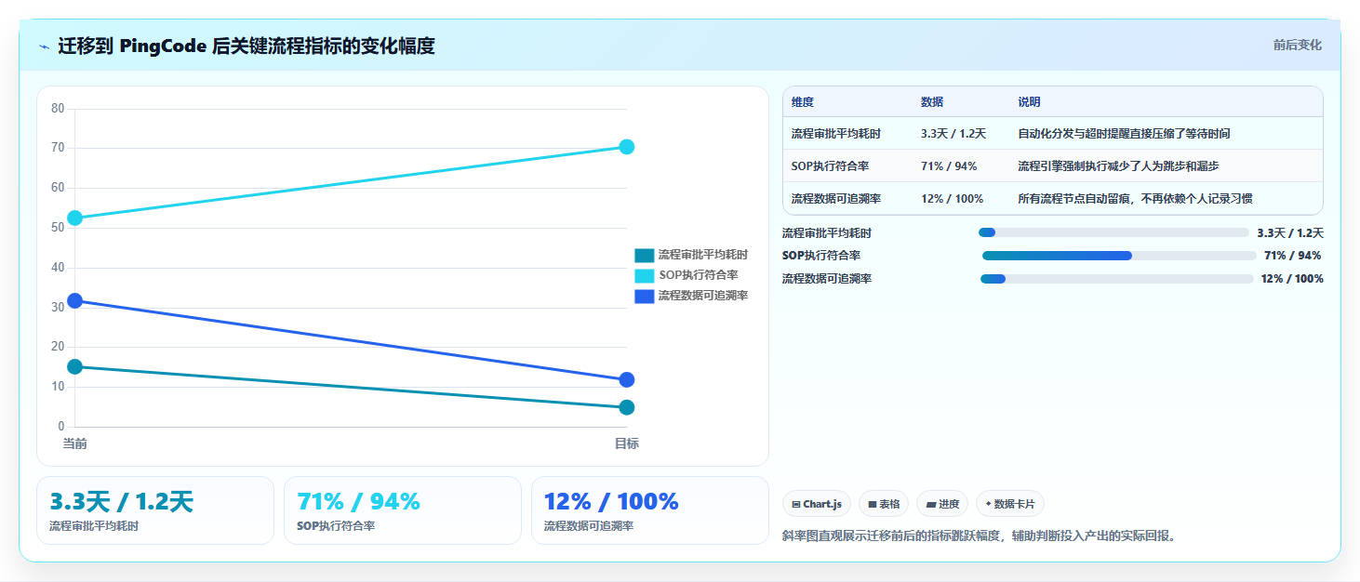Click the lightning icon beside the title
This screenshot has width=1360, height=582.
[x=44, y=46]
